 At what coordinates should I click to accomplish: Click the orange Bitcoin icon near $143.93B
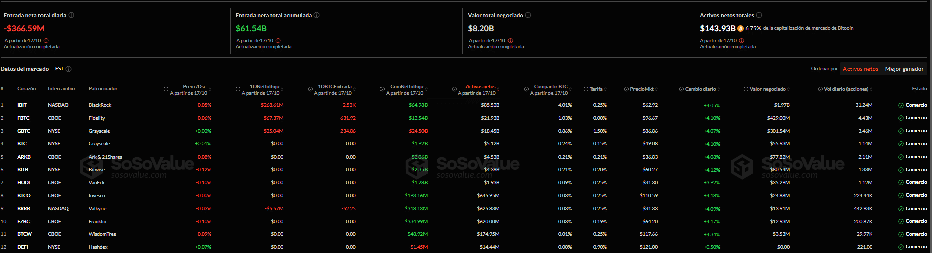click(740, 29)
